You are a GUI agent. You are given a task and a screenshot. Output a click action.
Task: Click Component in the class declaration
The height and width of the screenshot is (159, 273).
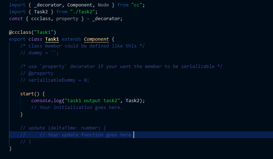point(96,39)
